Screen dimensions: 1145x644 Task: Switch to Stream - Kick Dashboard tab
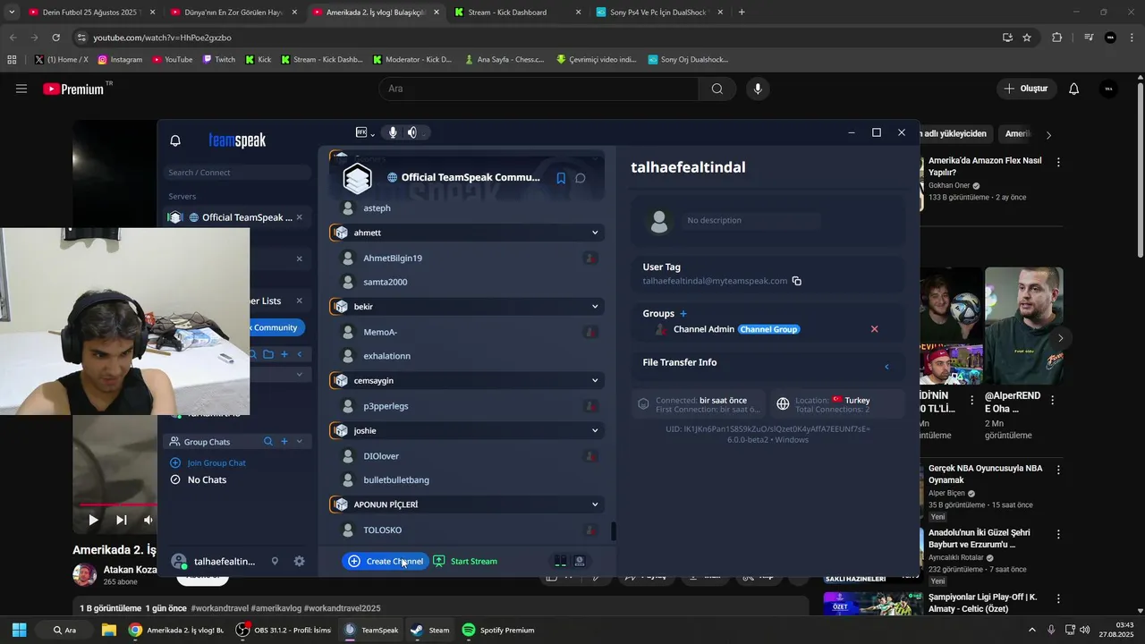516,13
